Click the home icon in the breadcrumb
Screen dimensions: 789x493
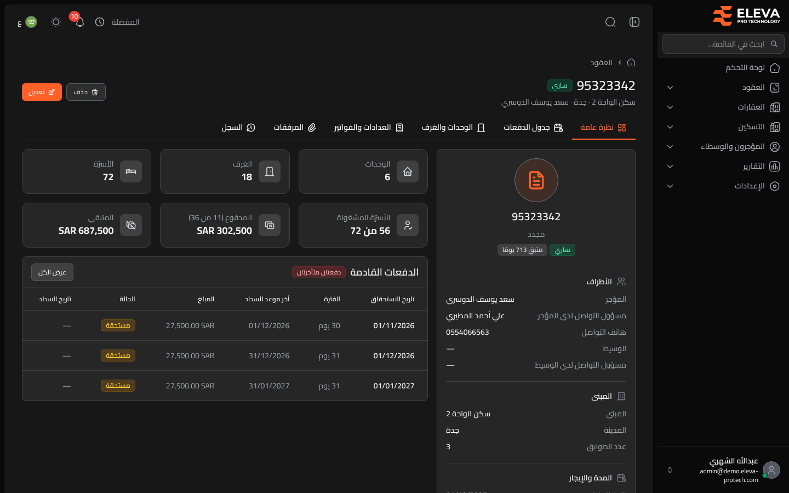pyautogui.click(x=631, y=62)
